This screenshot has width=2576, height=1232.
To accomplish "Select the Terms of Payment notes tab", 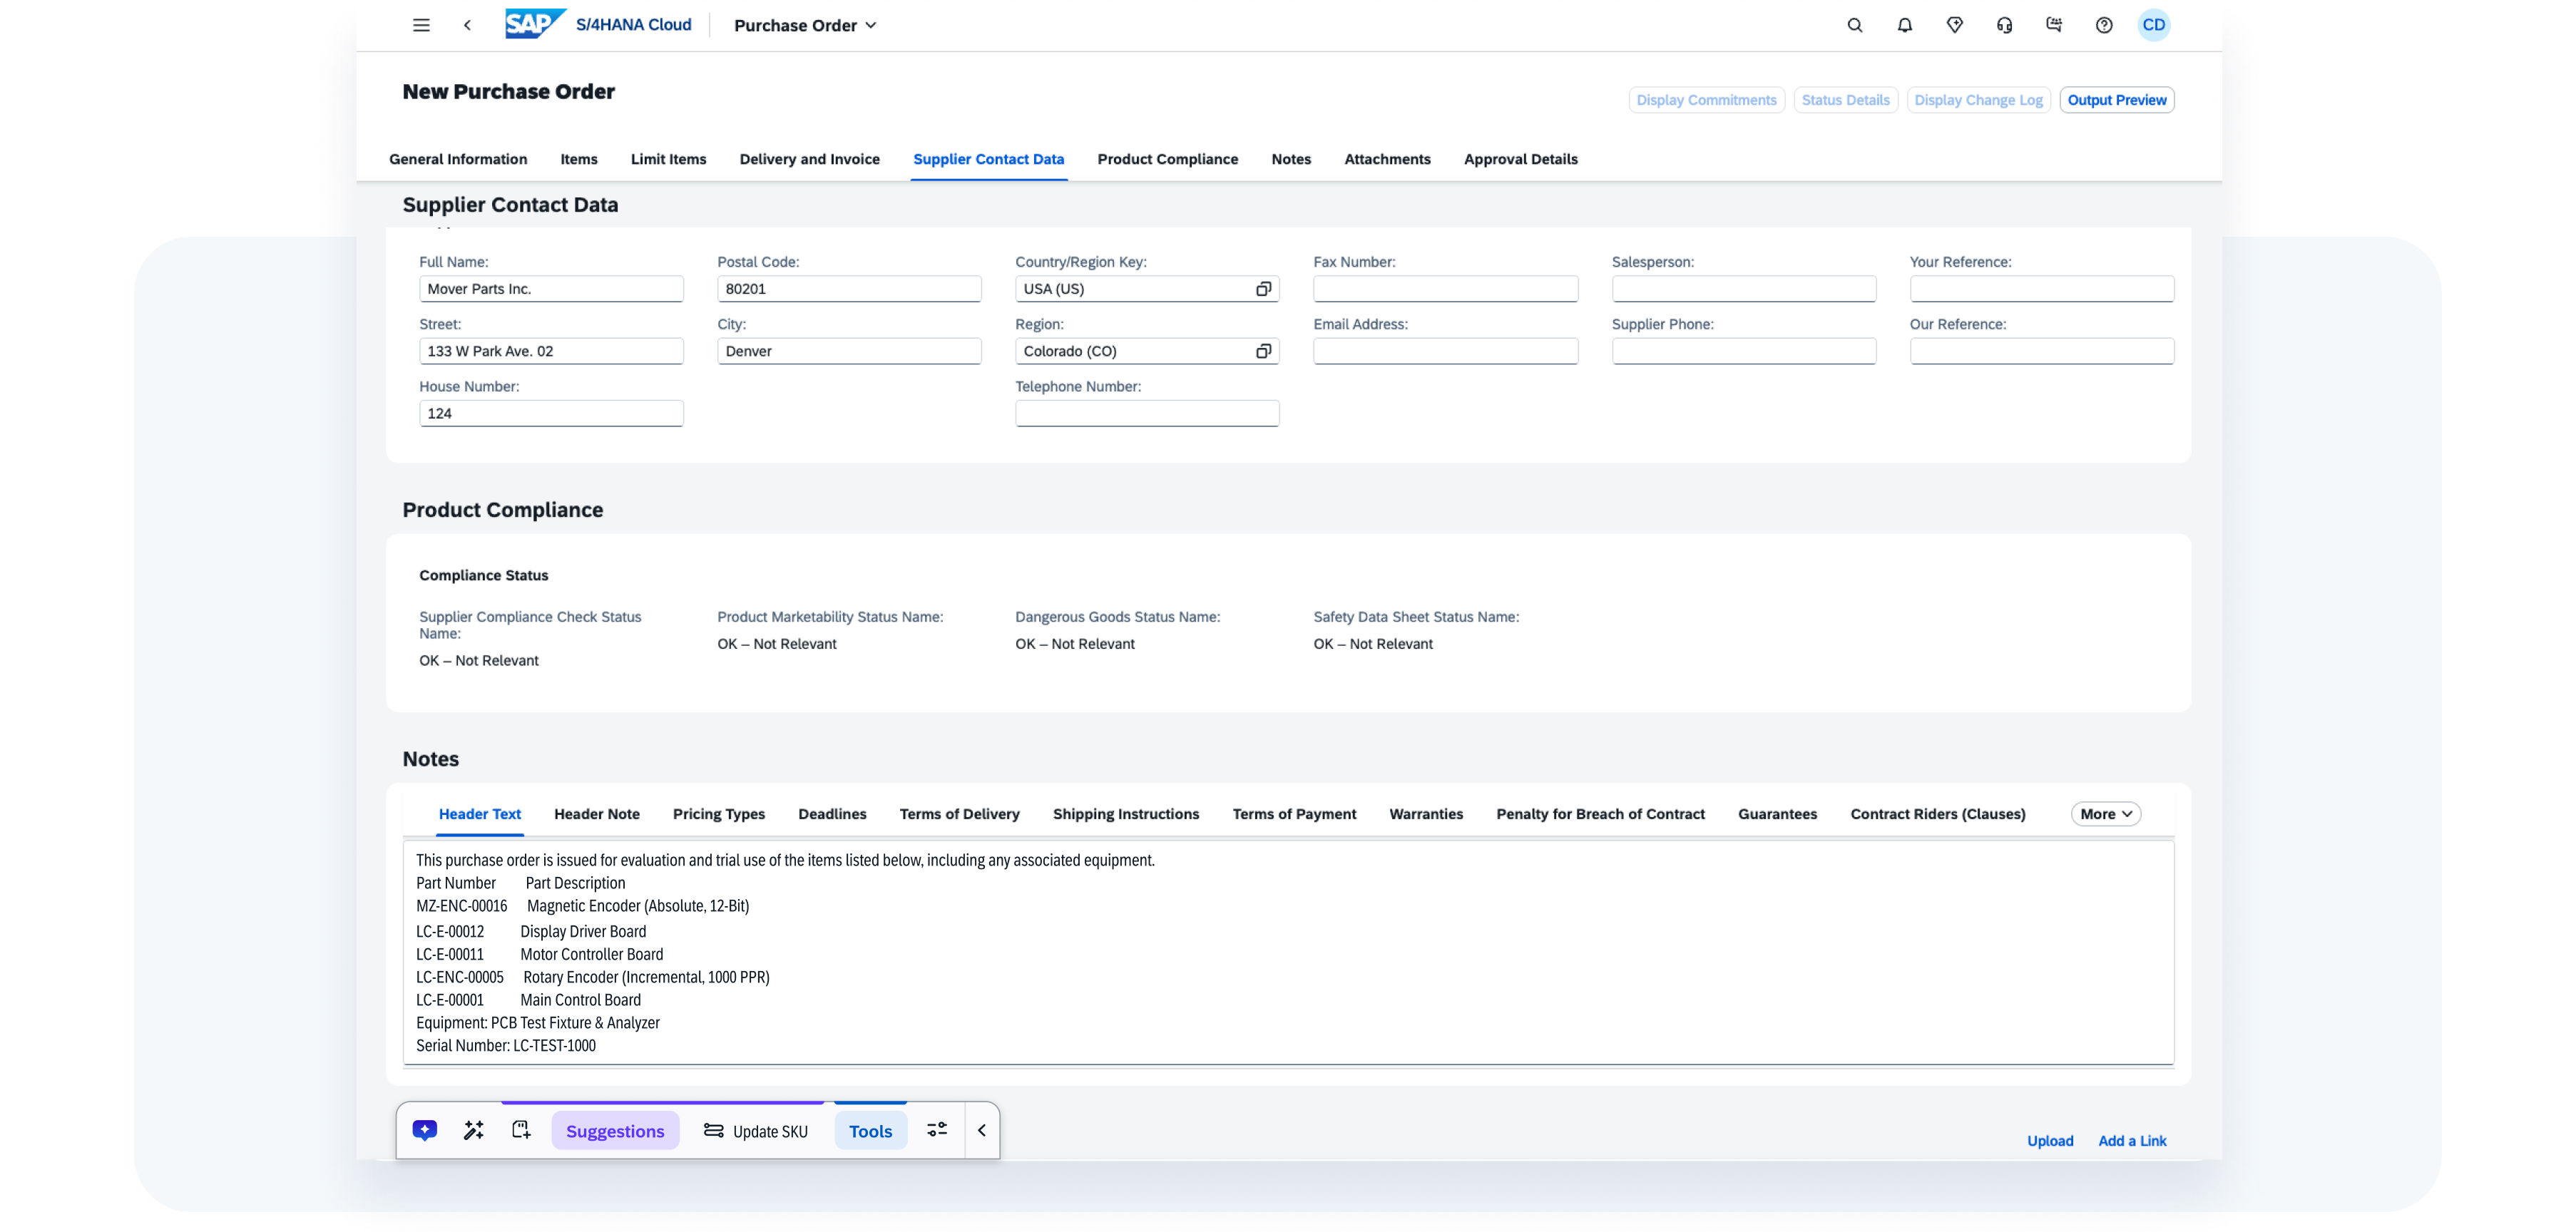I will 1294,814.
